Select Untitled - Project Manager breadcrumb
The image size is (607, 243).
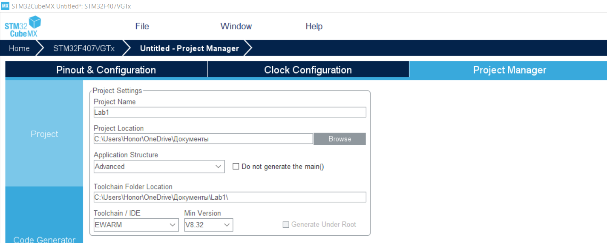[x=190, y=48]
